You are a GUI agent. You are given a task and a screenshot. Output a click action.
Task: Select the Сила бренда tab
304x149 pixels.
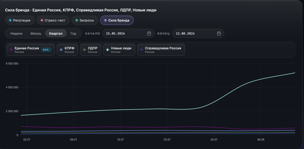pos(117,20)
